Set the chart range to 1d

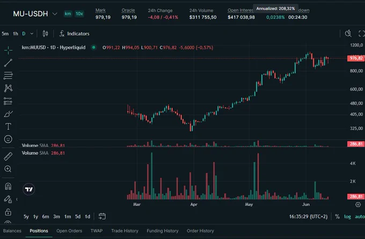[x=87, y=216]
